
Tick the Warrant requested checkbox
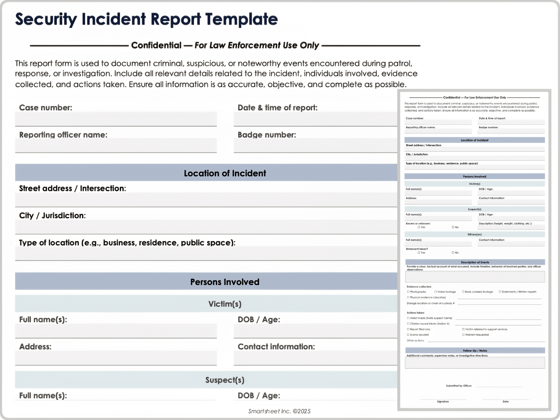click(x=463, y=335)
